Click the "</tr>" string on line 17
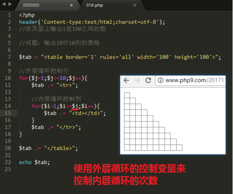233x194 pixels. 67,127
